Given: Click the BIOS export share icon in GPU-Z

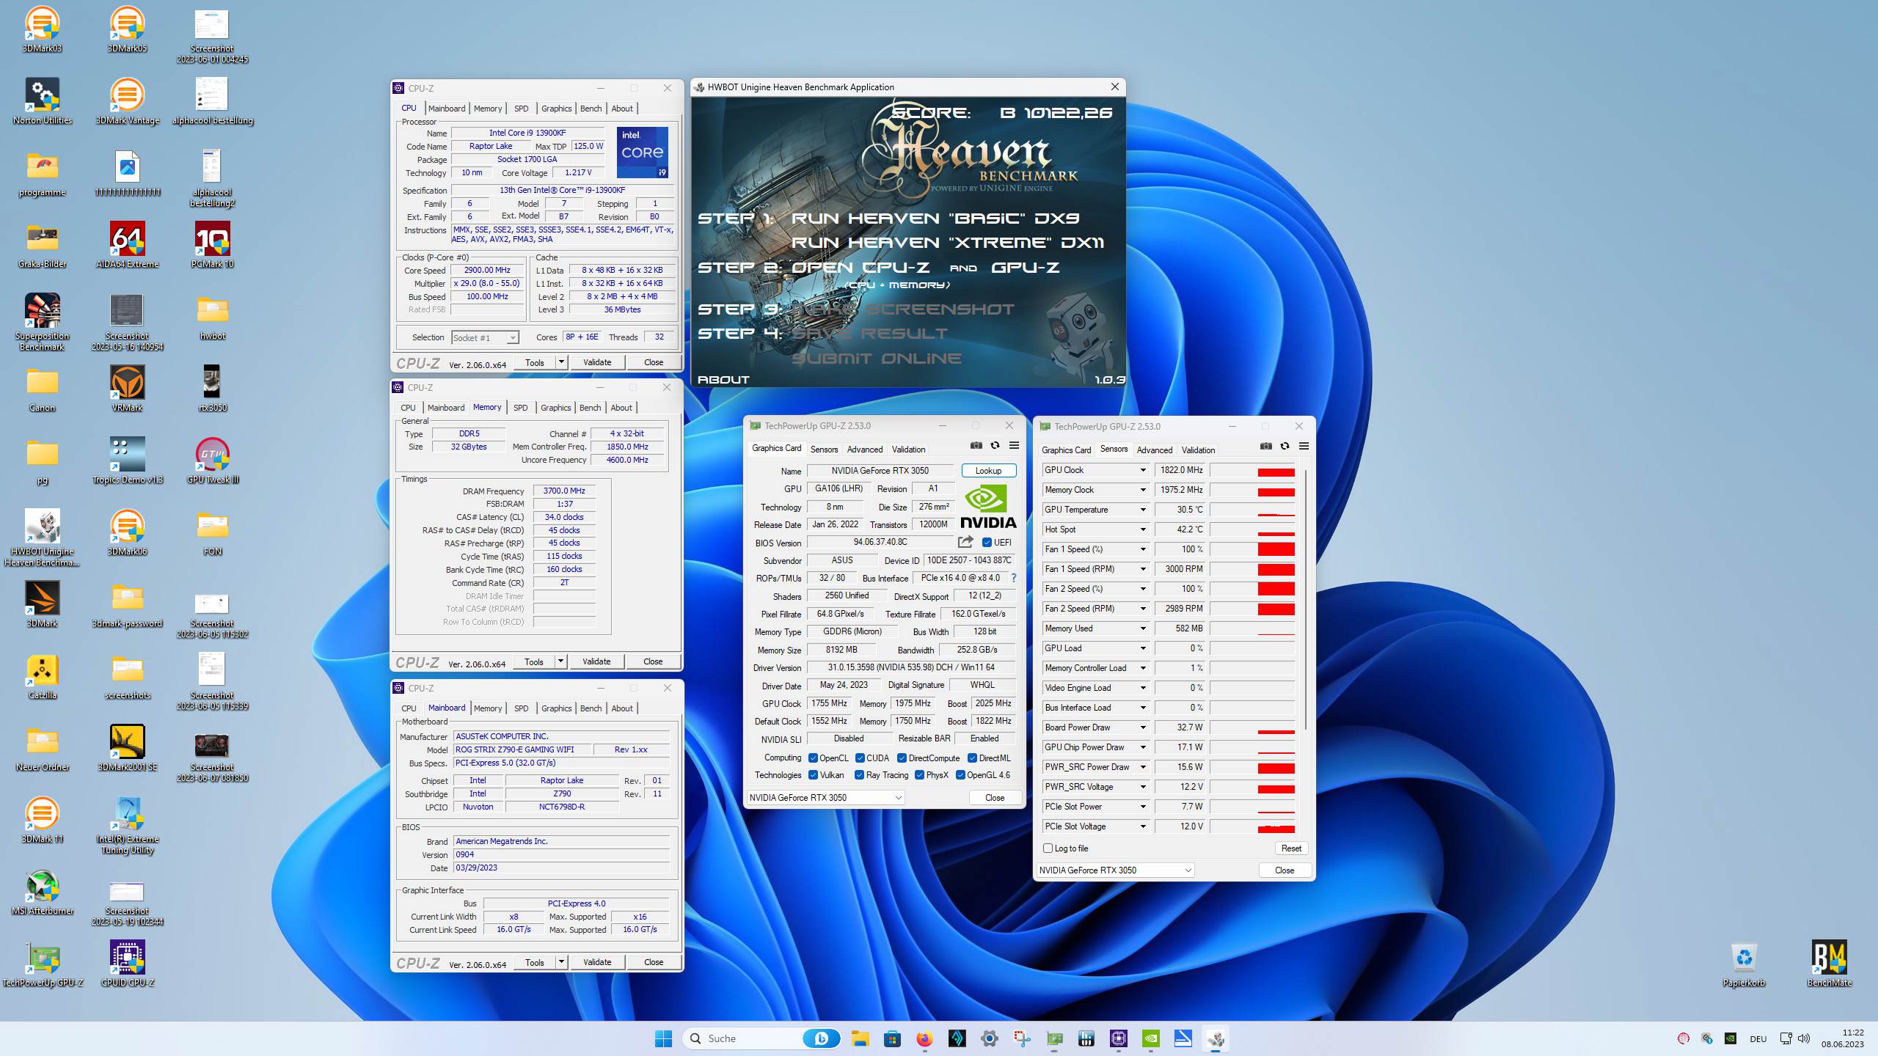Looking at the screenshot, I should pyautogui.click(x=965, y=542).
